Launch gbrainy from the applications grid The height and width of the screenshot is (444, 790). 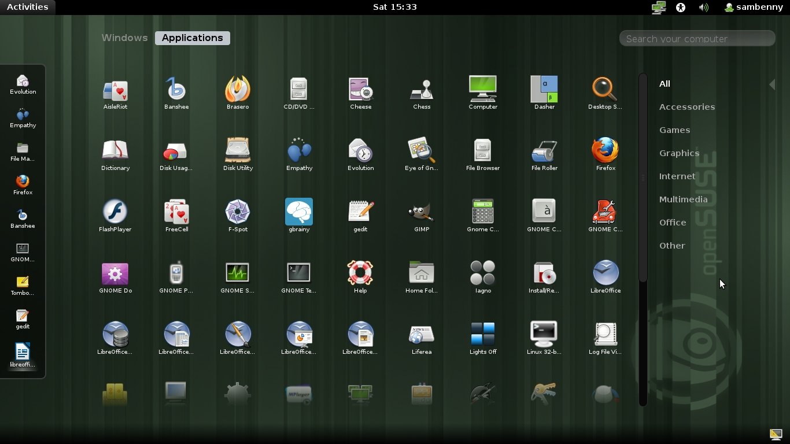click(x=299, y=212)
